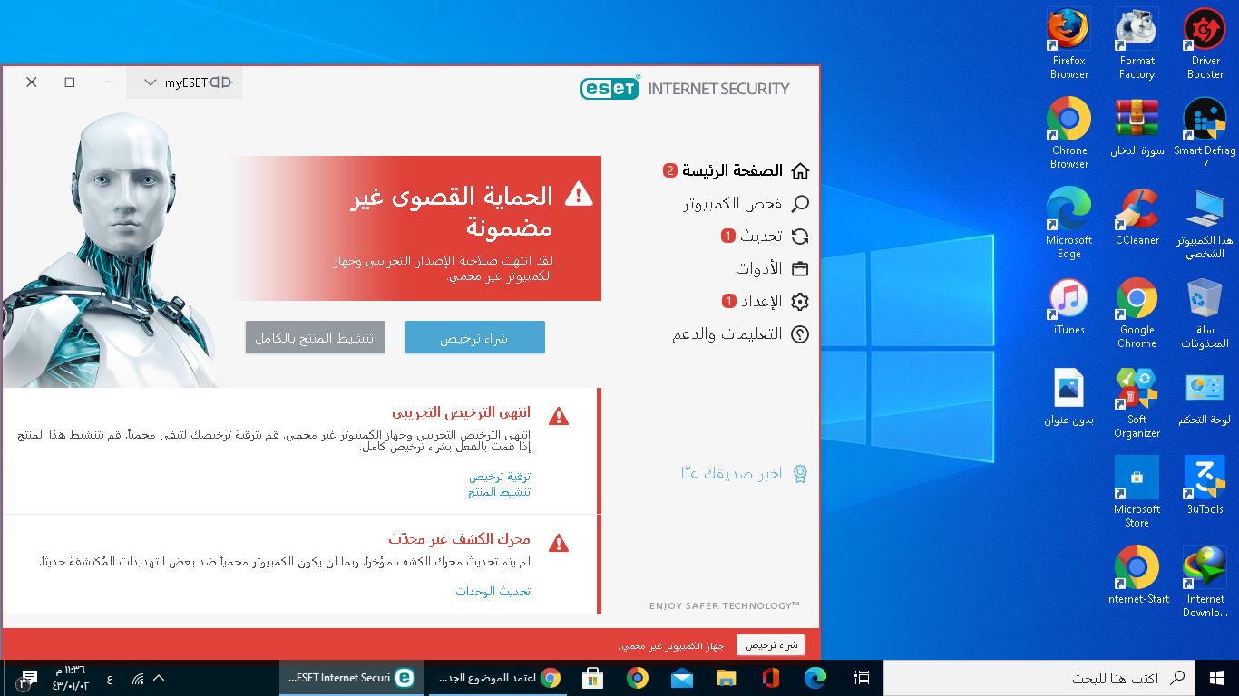This screenshot has height=696, width=1239.
Task: Click the question mark icon beside Help
Action: pos(800,333)
